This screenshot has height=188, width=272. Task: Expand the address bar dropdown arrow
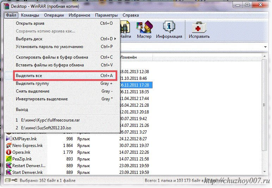pyautogui.click(x=265, y=47)
